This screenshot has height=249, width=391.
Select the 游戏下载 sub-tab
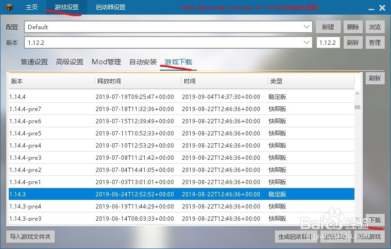tap(178, 62)
